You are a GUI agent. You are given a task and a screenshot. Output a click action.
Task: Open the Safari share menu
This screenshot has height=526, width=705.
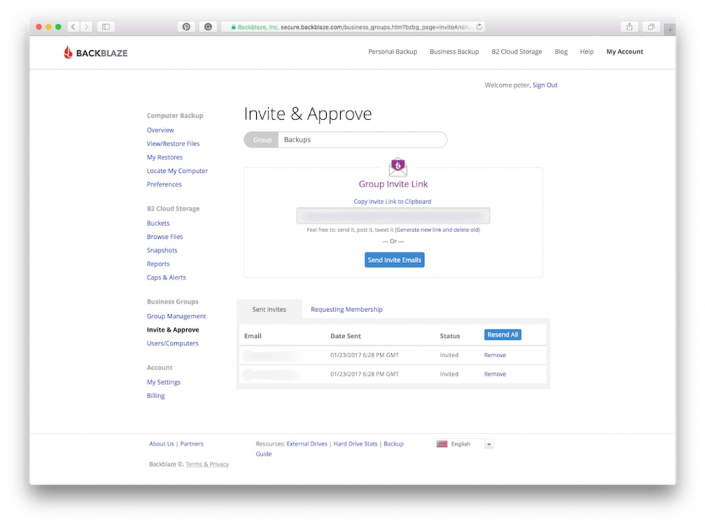click(629, 27)
